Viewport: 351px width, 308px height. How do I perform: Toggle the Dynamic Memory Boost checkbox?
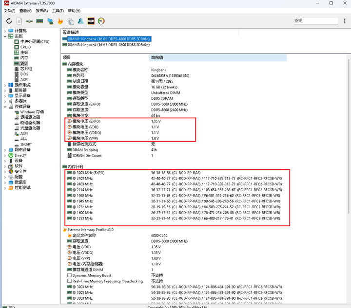pos(70,275)
